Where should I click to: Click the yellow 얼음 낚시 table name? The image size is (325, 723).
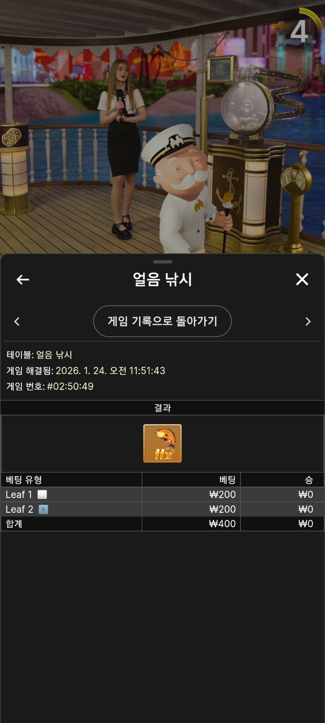click(x=54, y=355)
